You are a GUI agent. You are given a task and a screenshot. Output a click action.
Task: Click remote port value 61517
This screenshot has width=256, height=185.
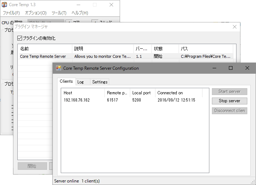pos(112,100)
